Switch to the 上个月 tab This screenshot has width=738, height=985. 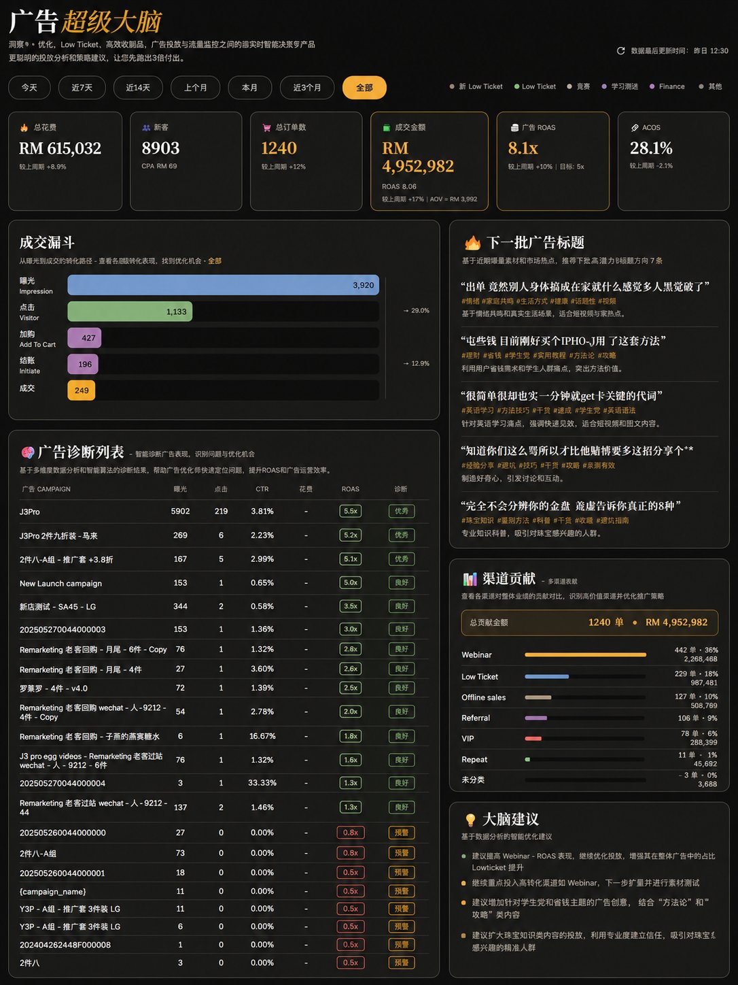point(196,88)
